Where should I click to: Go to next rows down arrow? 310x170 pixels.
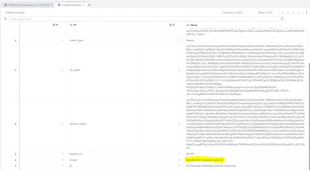(x=293, y=13)
